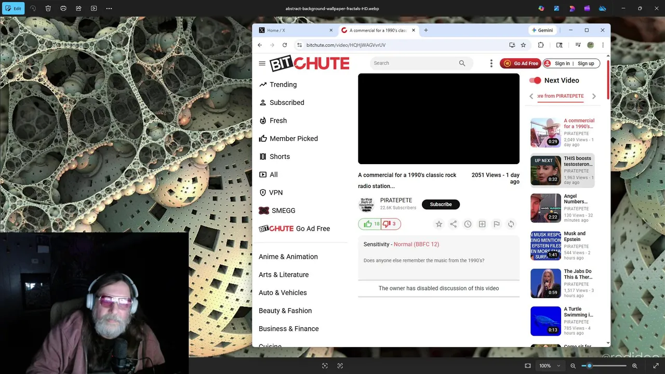Print the image from Photos toolbar

coord(63,8)
